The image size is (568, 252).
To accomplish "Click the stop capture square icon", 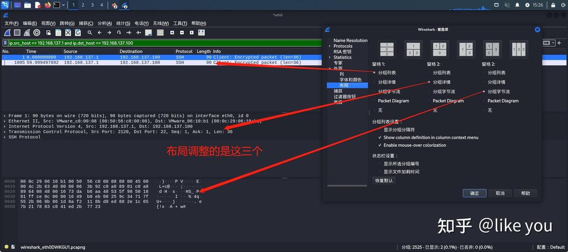I will [17, 32].
